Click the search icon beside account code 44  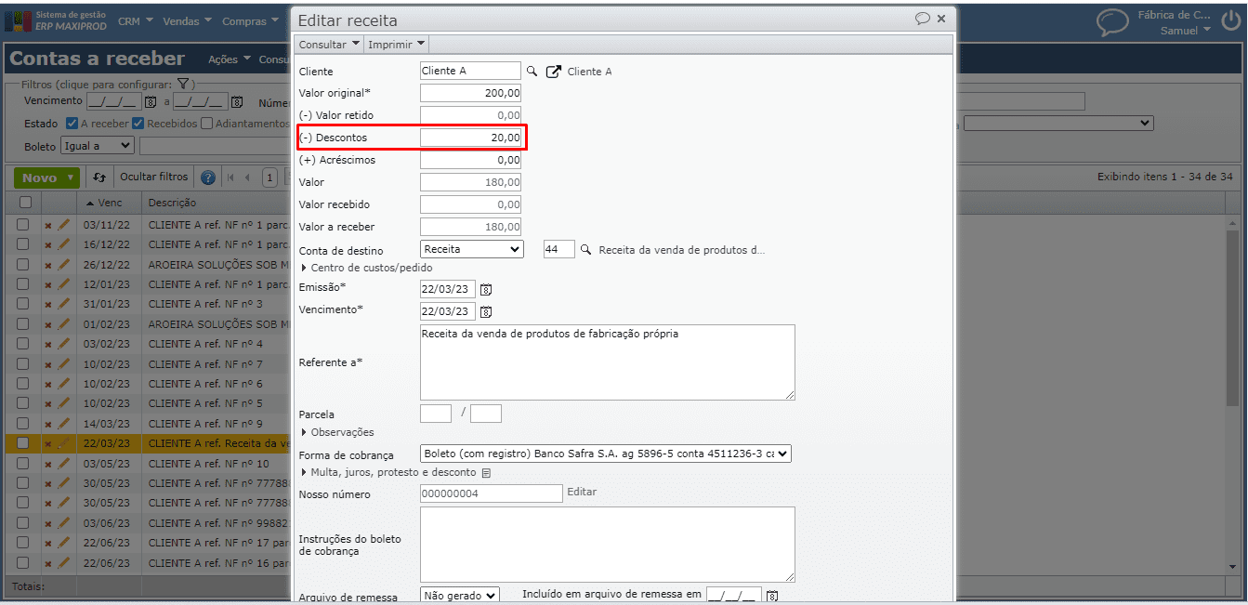point(585,250)
